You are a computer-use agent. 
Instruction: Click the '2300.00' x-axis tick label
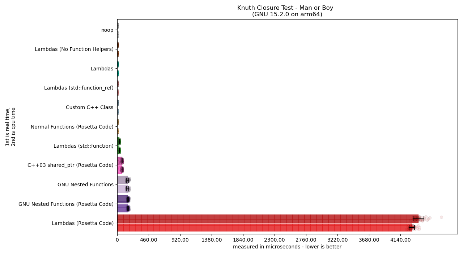point(275,240)
